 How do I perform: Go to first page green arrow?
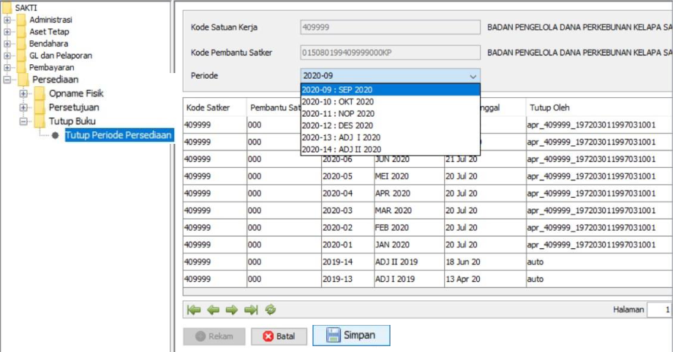(x=193, y=310)
